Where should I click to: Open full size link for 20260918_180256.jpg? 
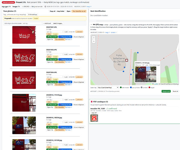coord(69,130)
